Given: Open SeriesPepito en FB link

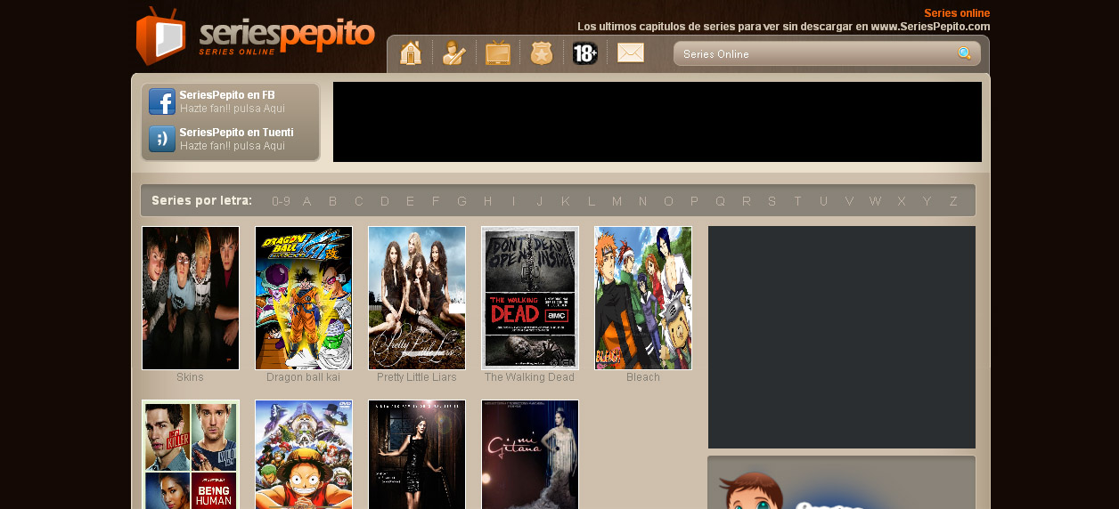Looking at the screenshot, I should point(227,95).
